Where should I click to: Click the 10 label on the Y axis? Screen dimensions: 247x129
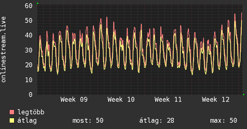pos(29,79)
